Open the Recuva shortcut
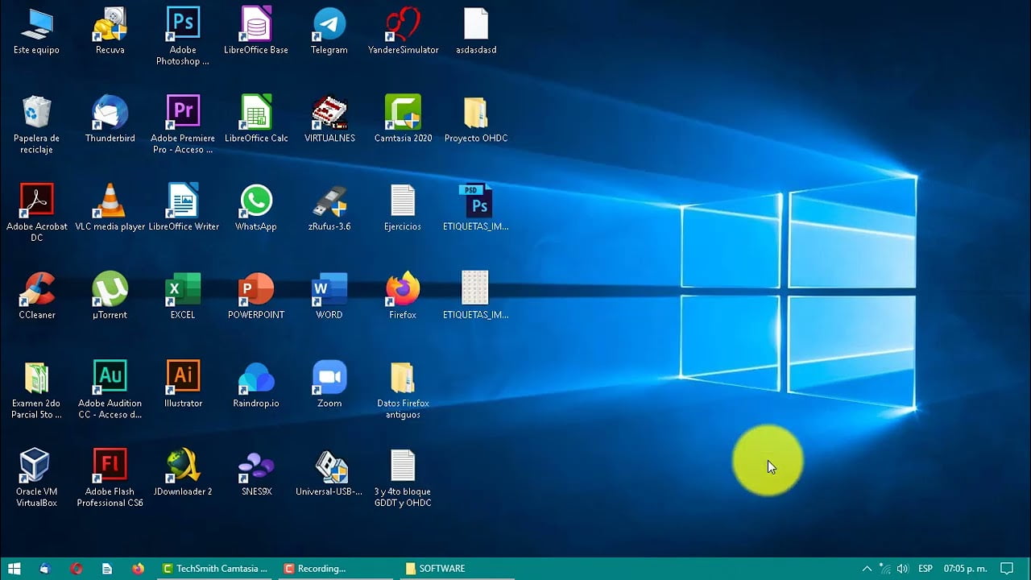The height and width of the screenshot is (580, 1031). pos(110,31)
